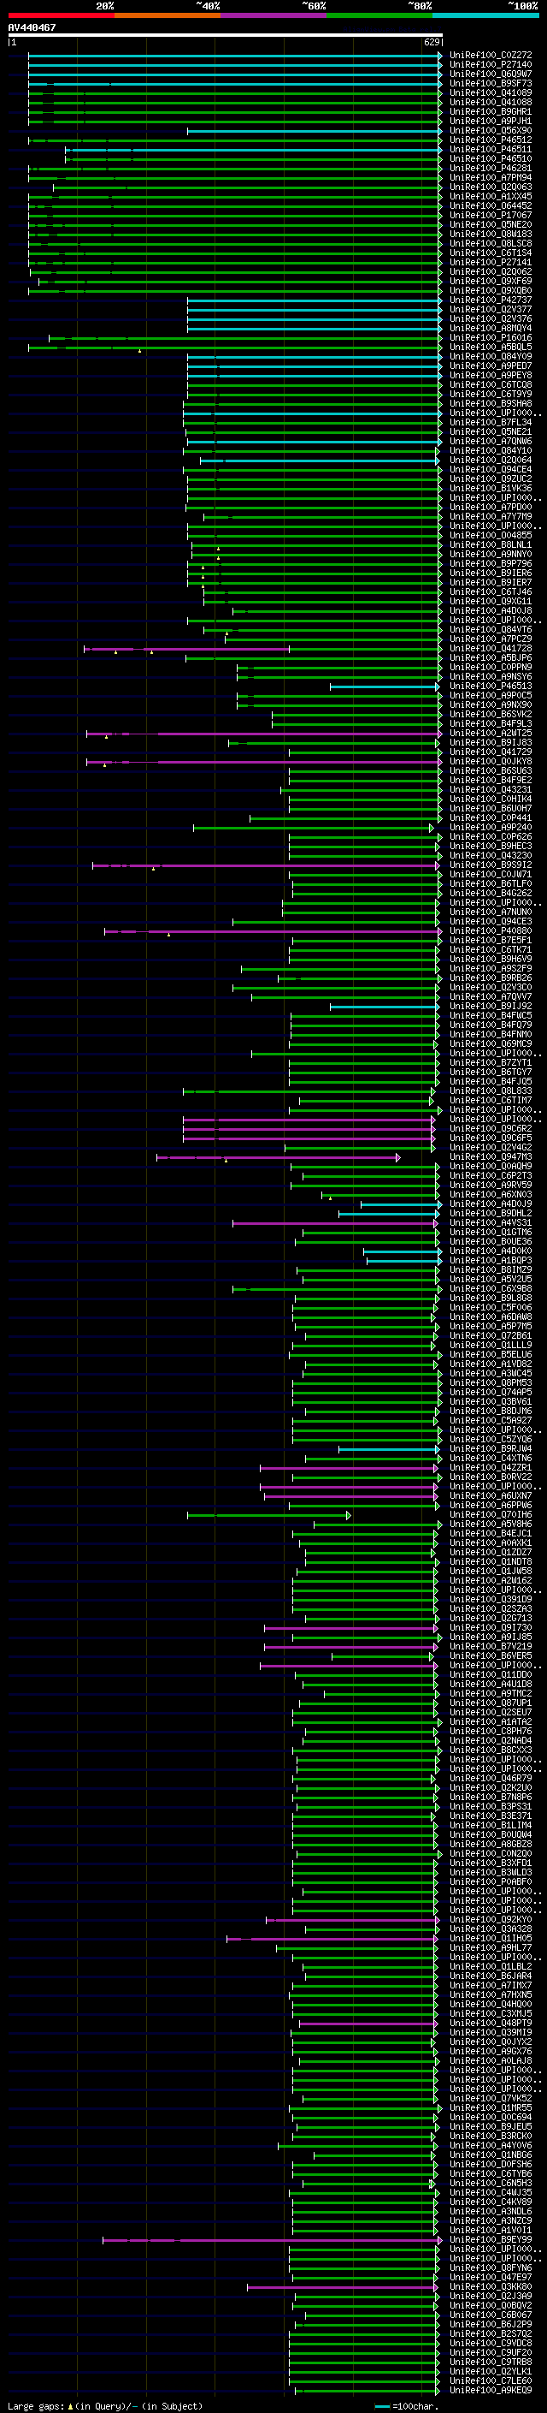Click the UniRef100_P17067 label
The height and width of the screenshot is (2413, 547).
tap(490, 216)
